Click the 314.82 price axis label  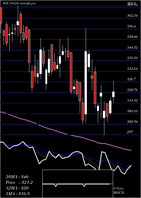pyautogui.click(x=132, y=100)
